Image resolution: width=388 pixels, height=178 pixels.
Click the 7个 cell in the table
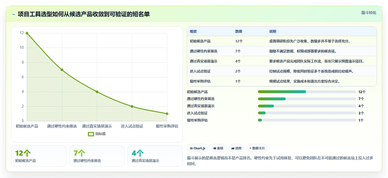(238, 51)
